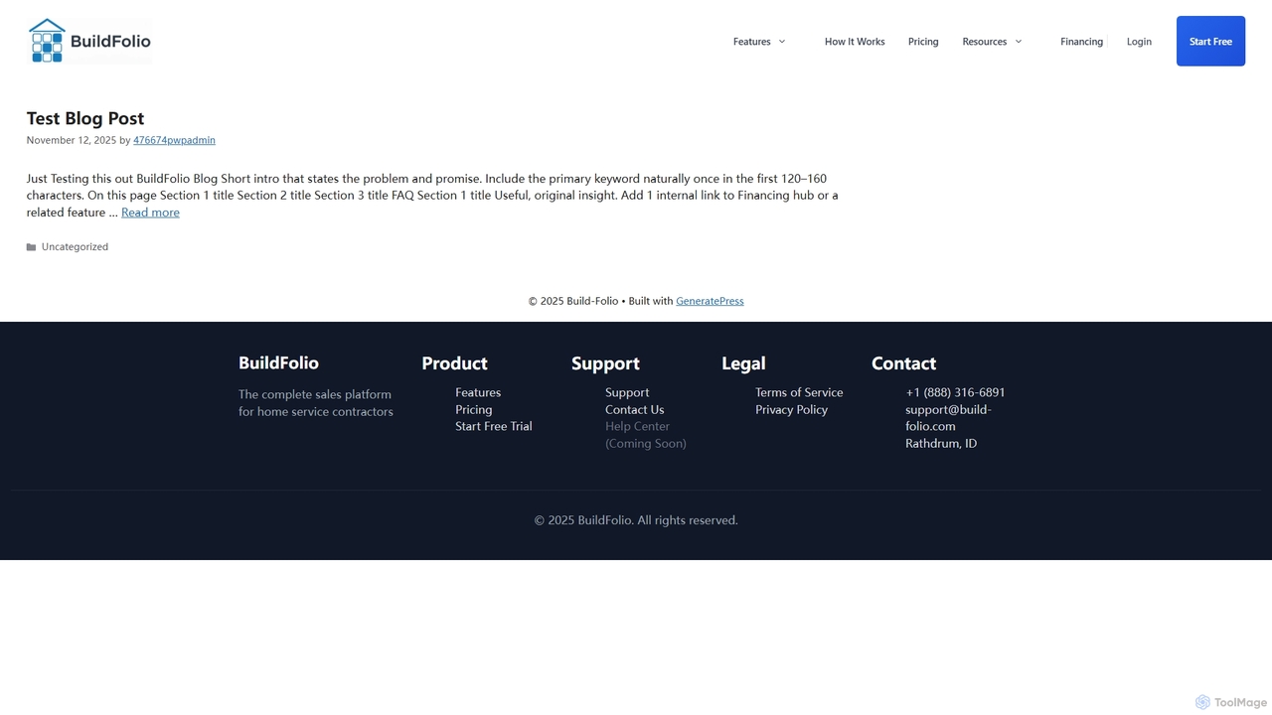Open the Pricing nav item
Viewport: 1272px width, 715px height.
[x=923, y=42]
